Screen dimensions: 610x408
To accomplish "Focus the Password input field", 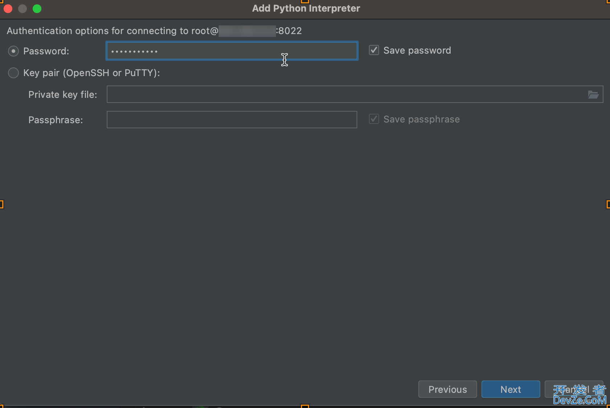I will coord(232,51).
